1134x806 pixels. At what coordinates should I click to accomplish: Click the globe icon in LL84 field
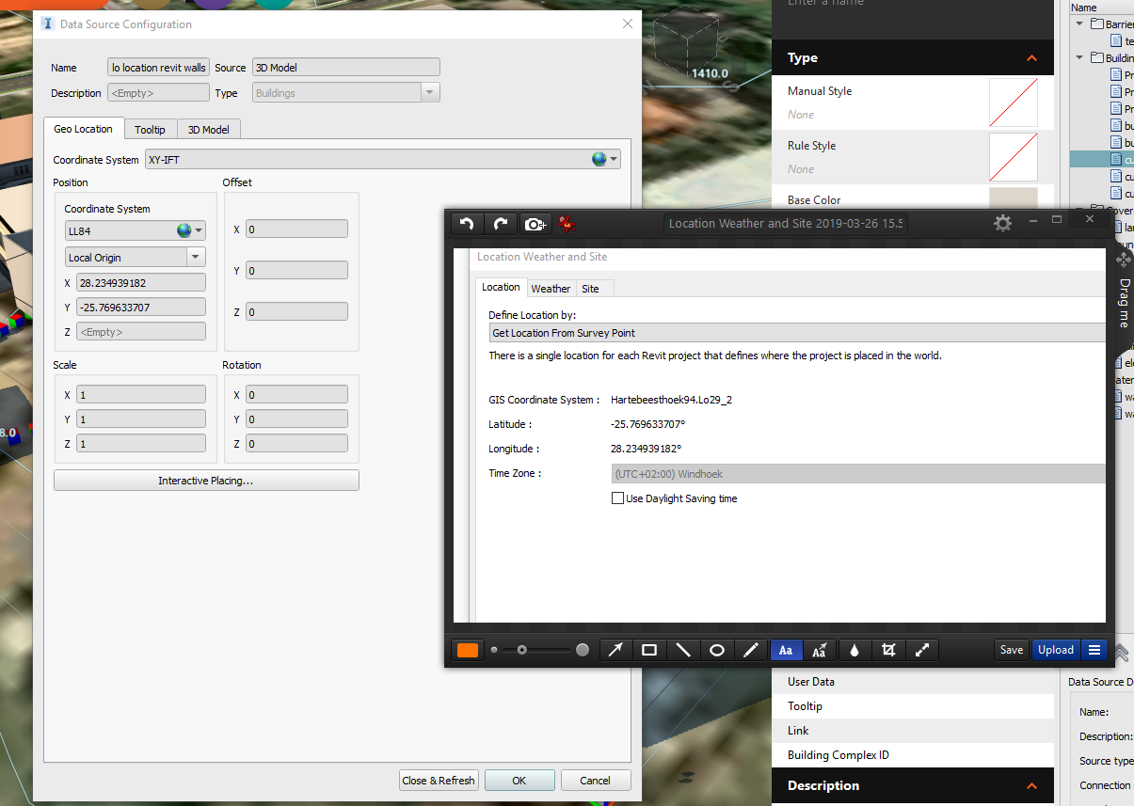coord(184,230)
